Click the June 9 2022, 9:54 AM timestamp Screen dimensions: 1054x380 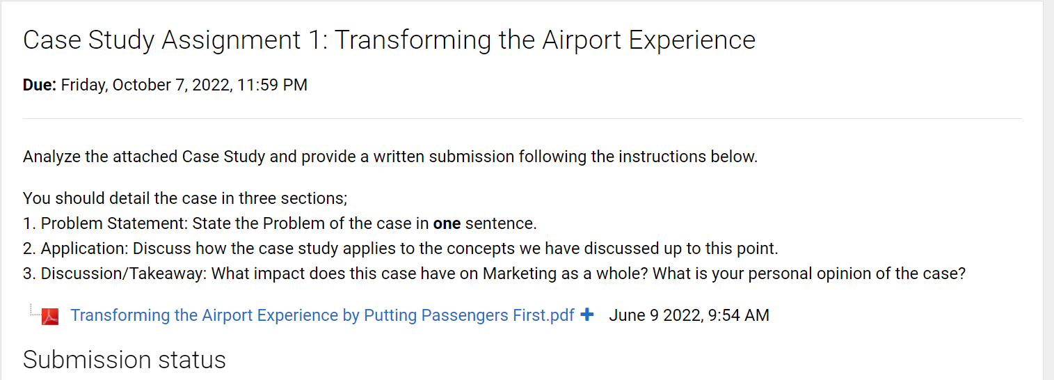[x=689, y=315]
